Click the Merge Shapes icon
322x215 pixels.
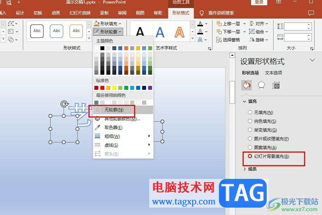click(x=11, y=39)
